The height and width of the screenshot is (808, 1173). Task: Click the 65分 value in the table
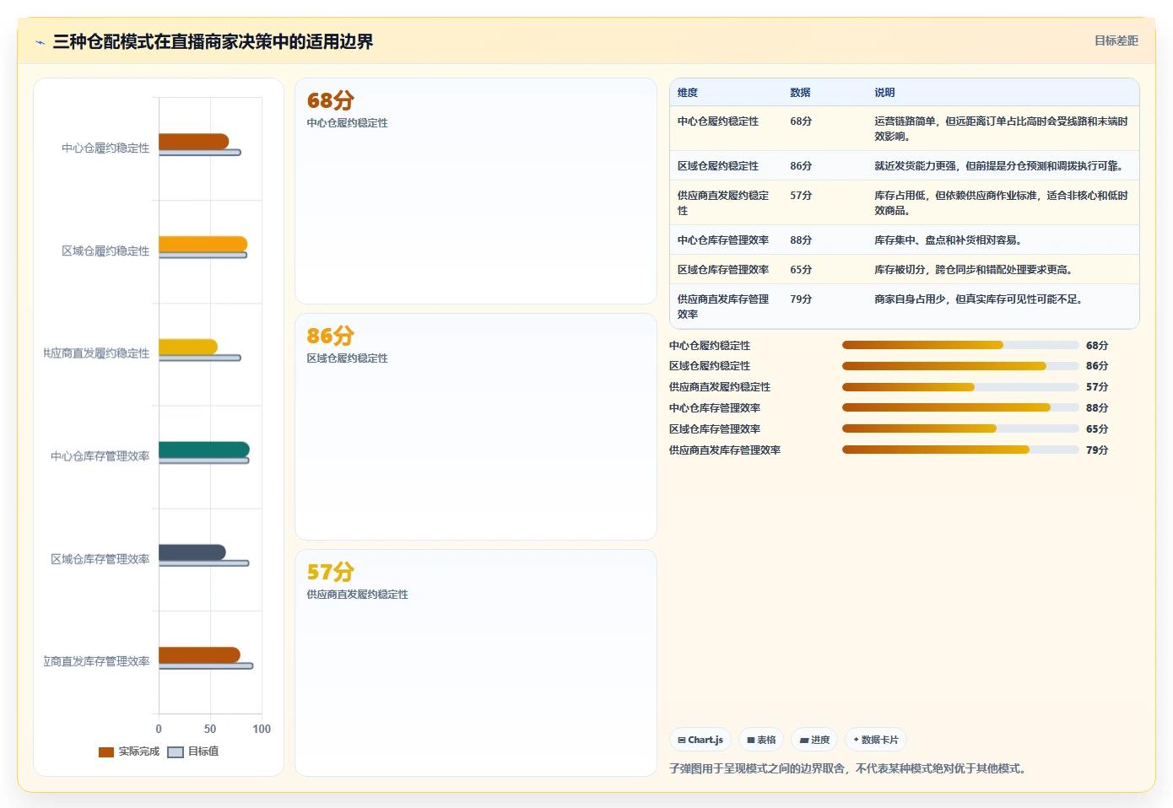801,270
